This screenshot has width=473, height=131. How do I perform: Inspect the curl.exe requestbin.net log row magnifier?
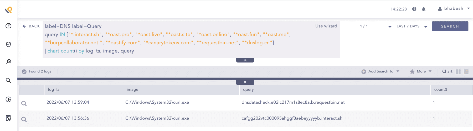(x=24, y=103)
